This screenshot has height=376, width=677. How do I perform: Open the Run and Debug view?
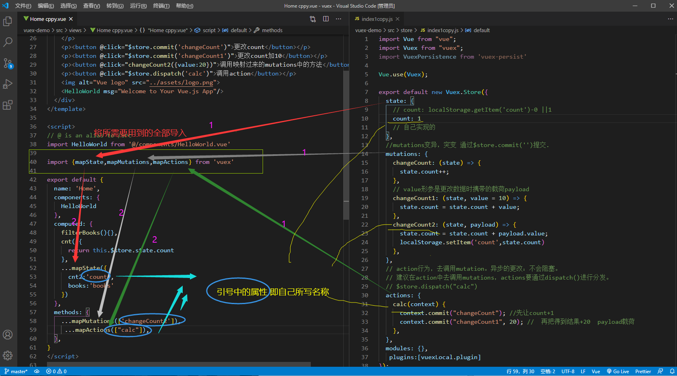pyautogui.click(x=8, y=84)
